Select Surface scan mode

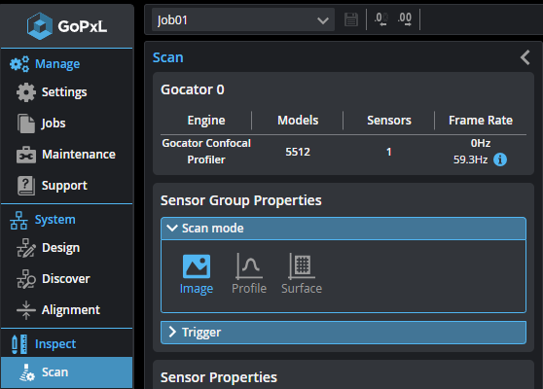[x=302, y=274]
